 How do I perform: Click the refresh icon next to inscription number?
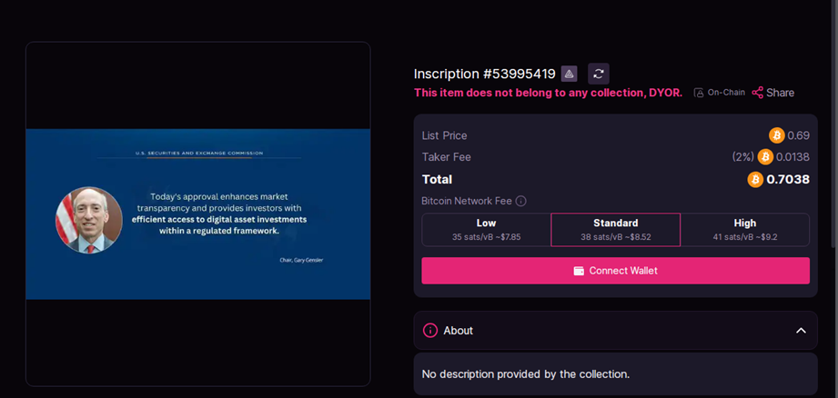click(599, 74)
